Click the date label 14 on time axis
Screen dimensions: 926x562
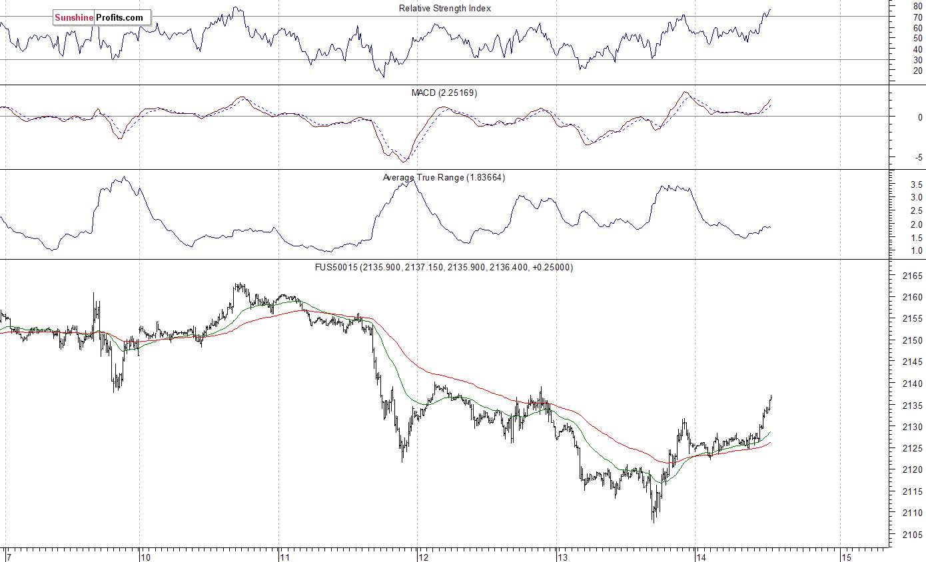[701, 556]
